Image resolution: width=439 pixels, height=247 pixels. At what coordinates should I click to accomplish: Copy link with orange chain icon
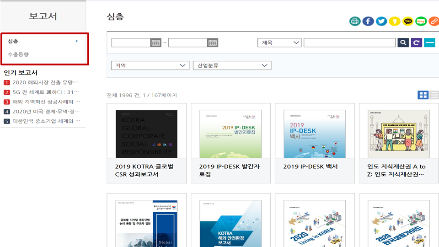(434, 21)
